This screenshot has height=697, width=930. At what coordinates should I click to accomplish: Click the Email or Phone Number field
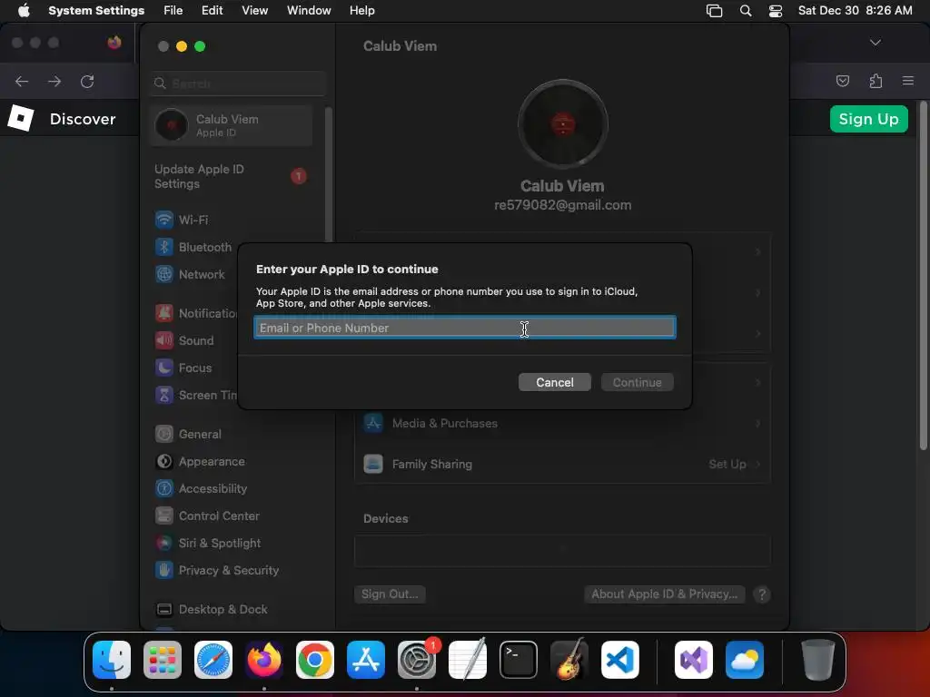click(464, 328)
